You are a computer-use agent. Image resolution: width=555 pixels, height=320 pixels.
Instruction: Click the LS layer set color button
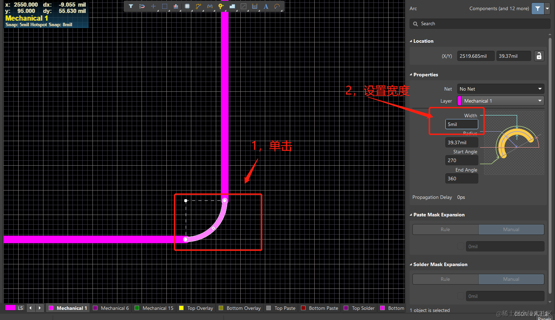tap(14, 308)
